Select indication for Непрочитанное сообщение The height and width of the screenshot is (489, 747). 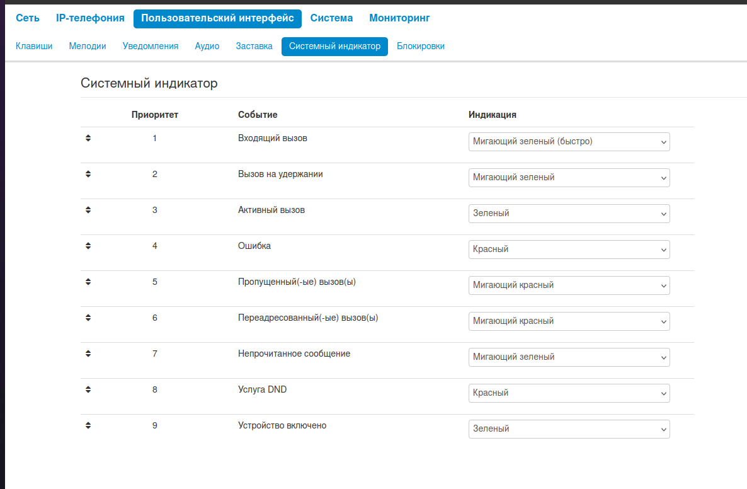point(569,357)
